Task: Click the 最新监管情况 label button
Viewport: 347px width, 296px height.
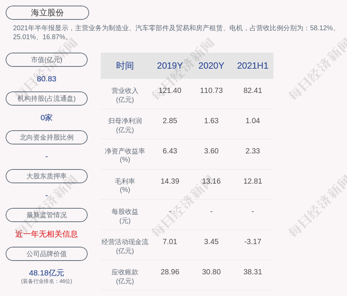Action: 47,215
